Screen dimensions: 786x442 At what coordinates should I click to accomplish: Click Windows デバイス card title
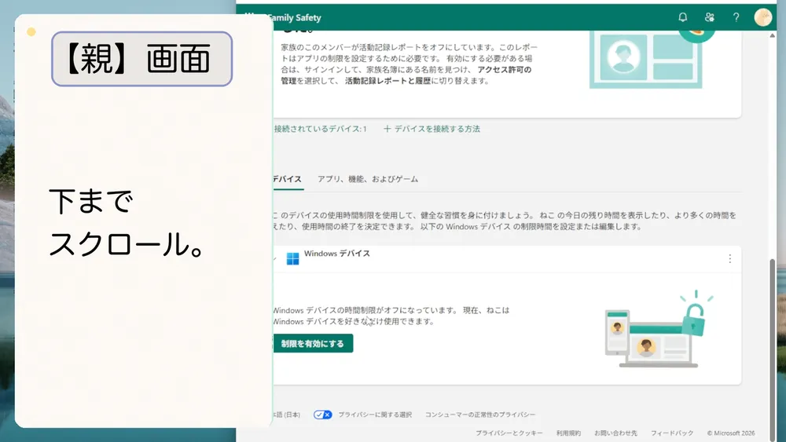[337, 254]
